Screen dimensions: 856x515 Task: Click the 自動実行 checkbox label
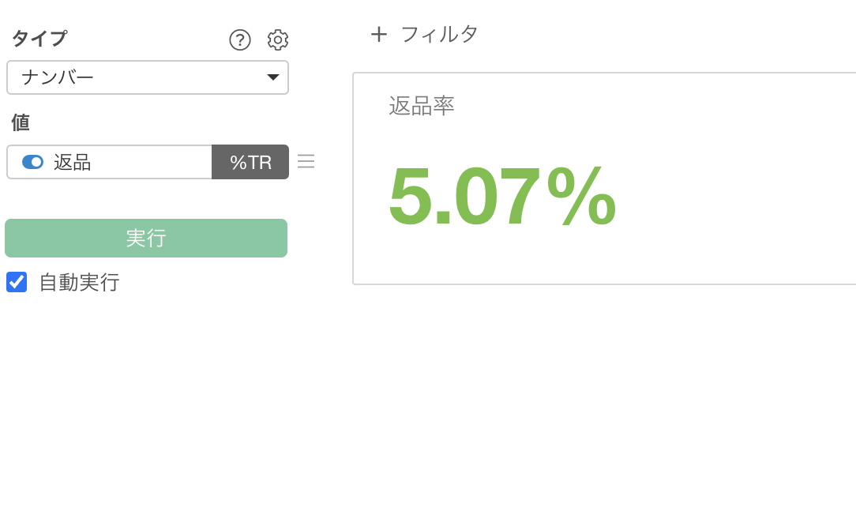(x=79, y=283)
